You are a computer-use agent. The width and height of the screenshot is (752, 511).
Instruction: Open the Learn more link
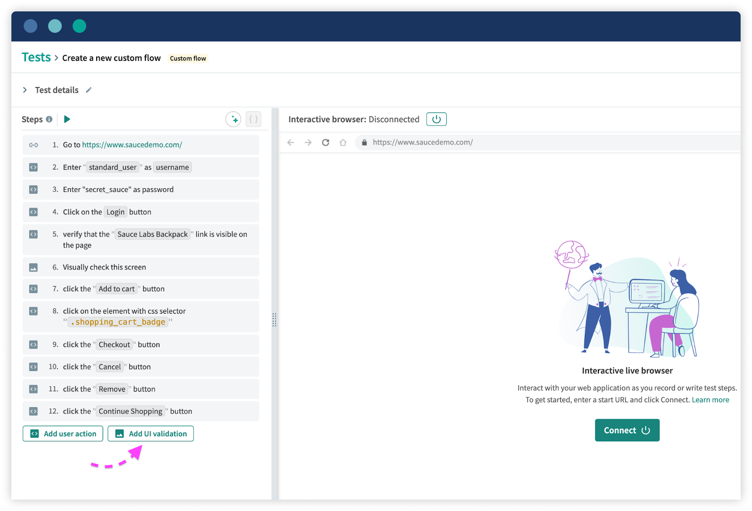[x=711, y=399]
